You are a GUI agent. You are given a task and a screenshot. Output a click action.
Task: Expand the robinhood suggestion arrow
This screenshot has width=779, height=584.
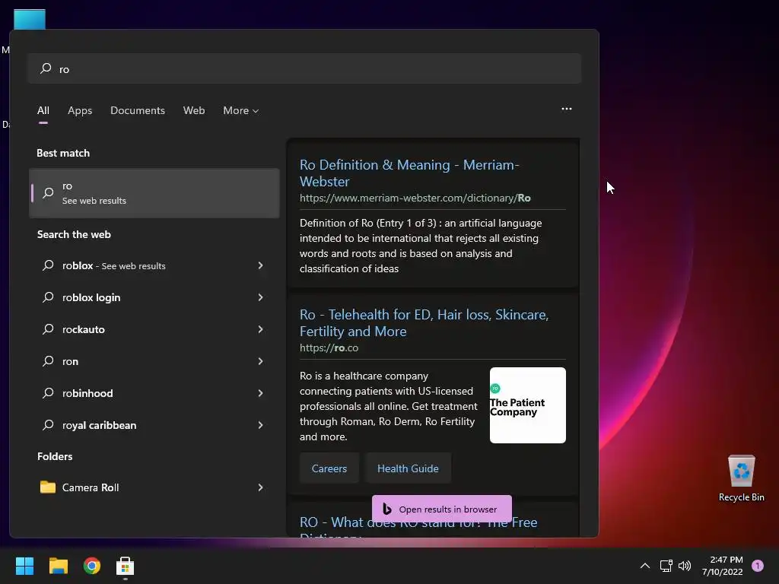pyautogui.click(x=260, y=393)
